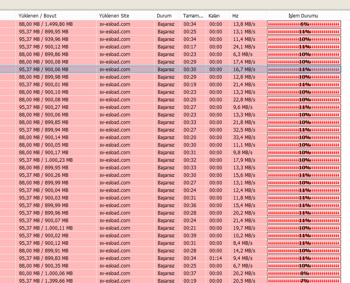This screenshot has width=350, height=283.
Task: Click the Tamam... column header
Action: point(193,16)
